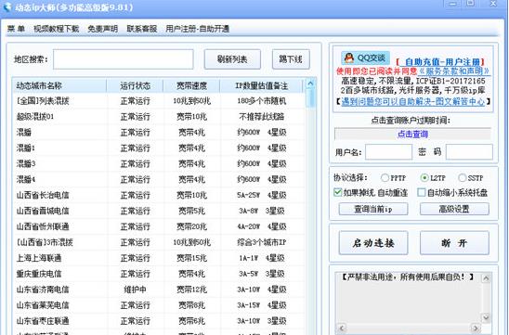The image size is (509, 335).
Task: Select the 混播1 row
Action: [159, 148]
